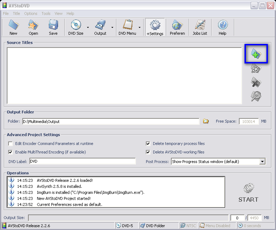Enable Edit Encoder Command Parameters at runtime
The width and height of the screenshot is (276, 230).
(x=10, y=144)
